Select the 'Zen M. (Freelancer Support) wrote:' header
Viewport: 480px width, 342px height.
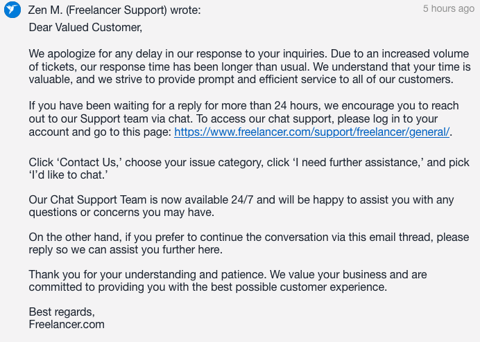point(114,10)
